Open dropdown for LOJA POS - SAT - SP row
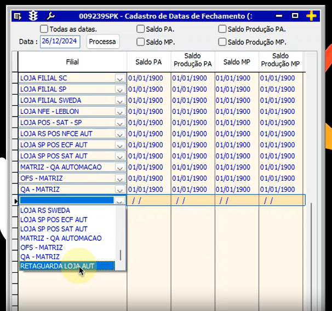The width and height of the screenshot is (332, 311). coord(120,123)
